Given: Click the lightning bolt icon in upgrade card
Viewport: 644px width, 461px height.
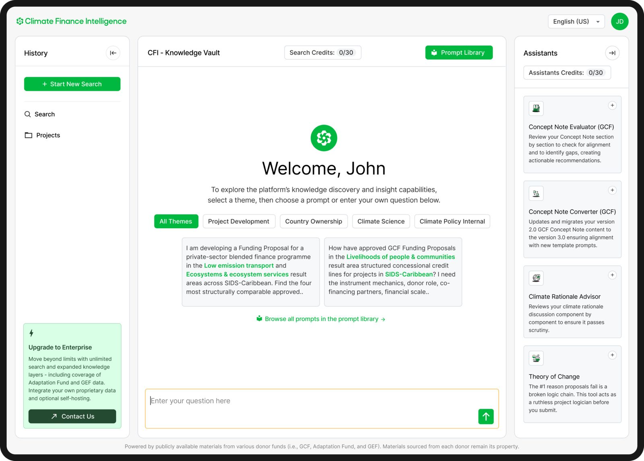Looking at the screenshot, I should (x=31, y=333).
